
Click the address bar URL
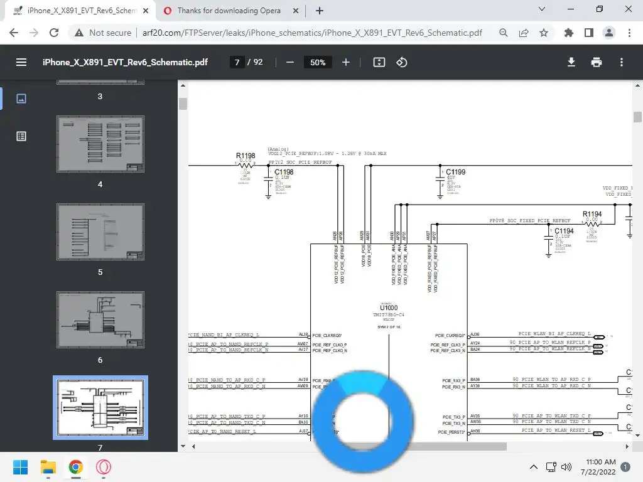312,33
